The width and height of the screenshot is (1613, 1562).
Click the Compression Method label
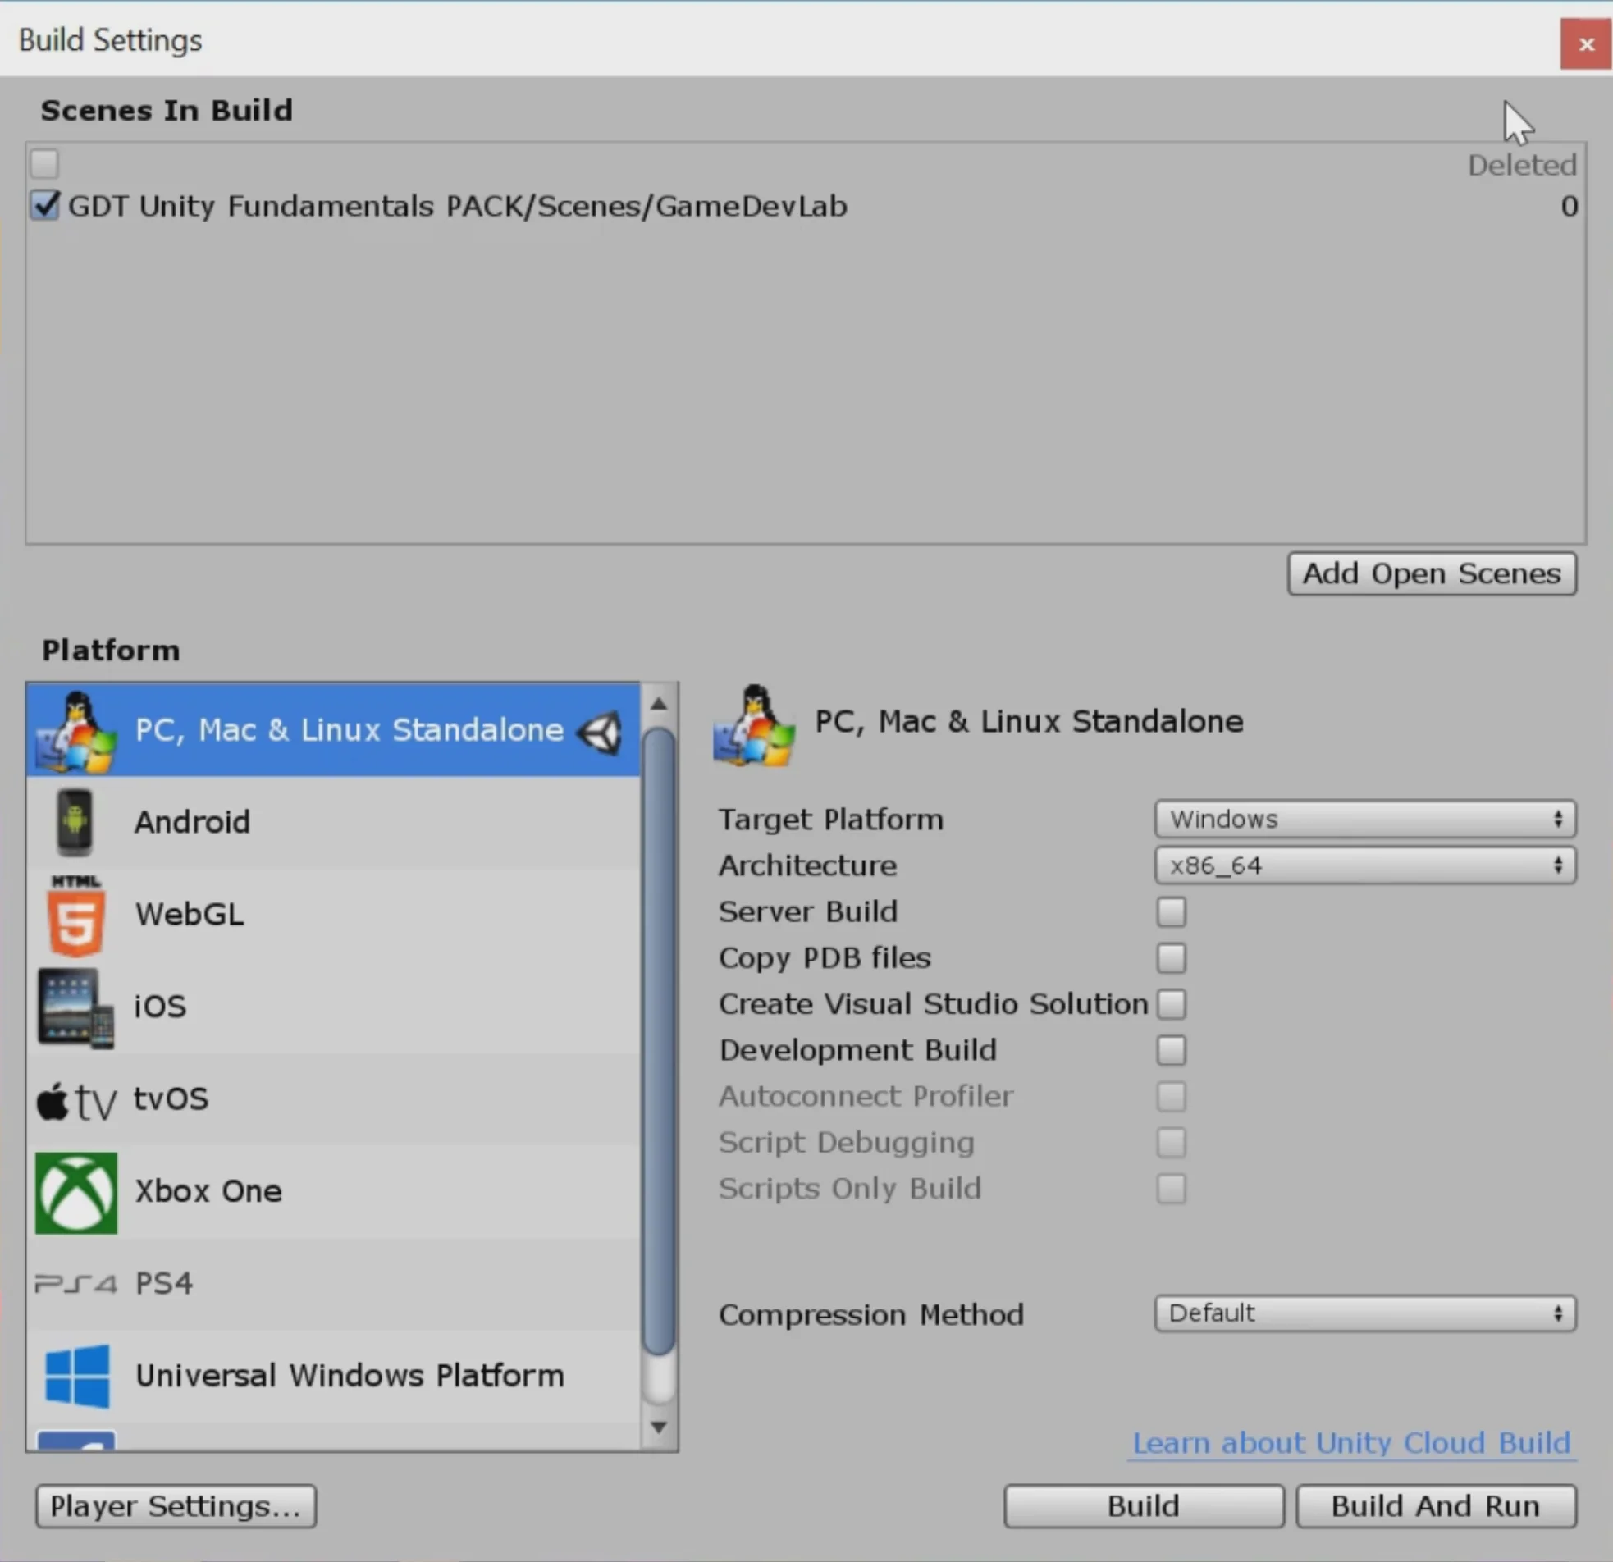[x=871, y=1315]
